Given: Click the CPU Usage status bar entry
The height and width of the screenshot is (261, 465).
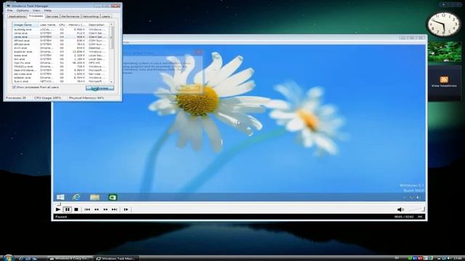Looking at the screenshot, I should pyautogui.click(x=48, y=98).
